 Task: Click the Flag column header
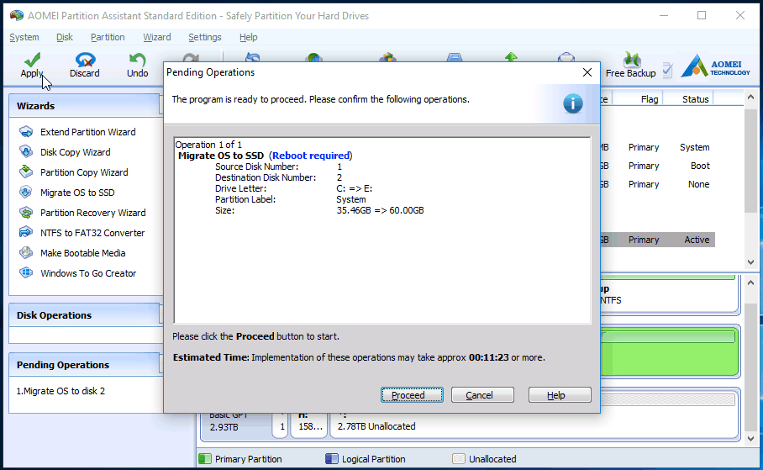[649, 99]
